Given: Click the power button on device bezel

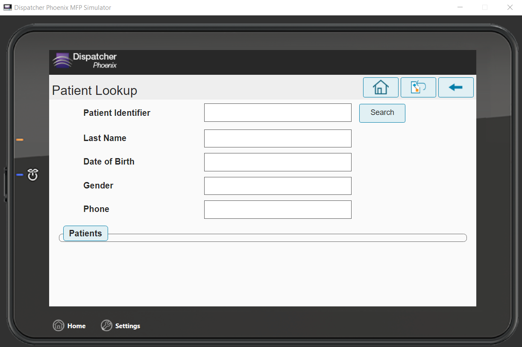Looking at the screenshot, I should click(x=33, y=174).
